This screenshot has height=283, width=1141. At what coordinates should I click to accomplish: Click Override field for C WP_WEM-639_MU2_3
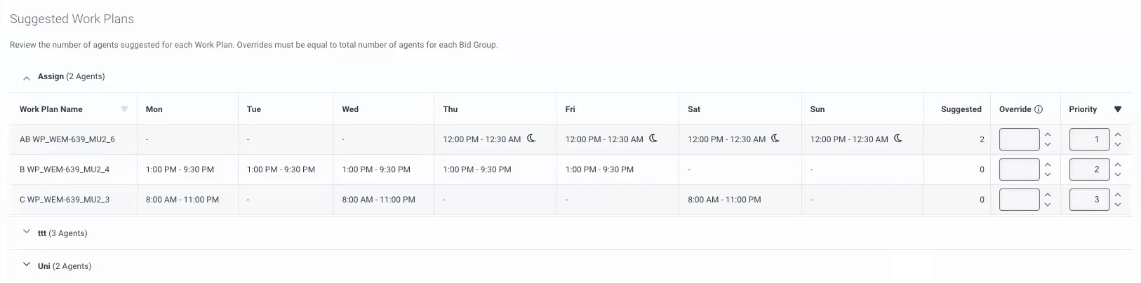[x=1019, y=200]
